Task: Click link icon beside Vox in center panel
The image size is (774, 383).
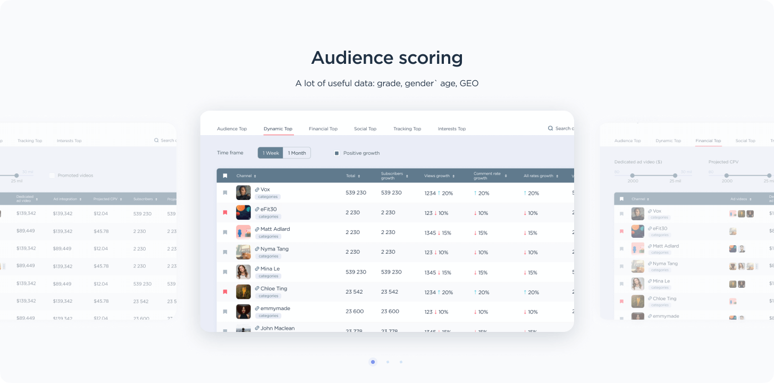Action: point(257,189)
